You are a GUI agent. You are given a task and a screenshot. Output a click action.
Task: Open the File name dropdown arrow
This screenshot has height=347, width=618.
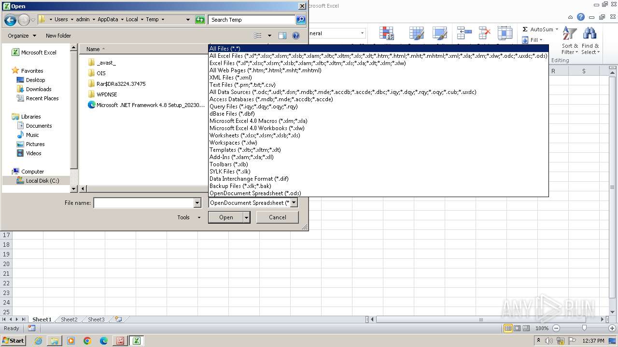(197, 203)
